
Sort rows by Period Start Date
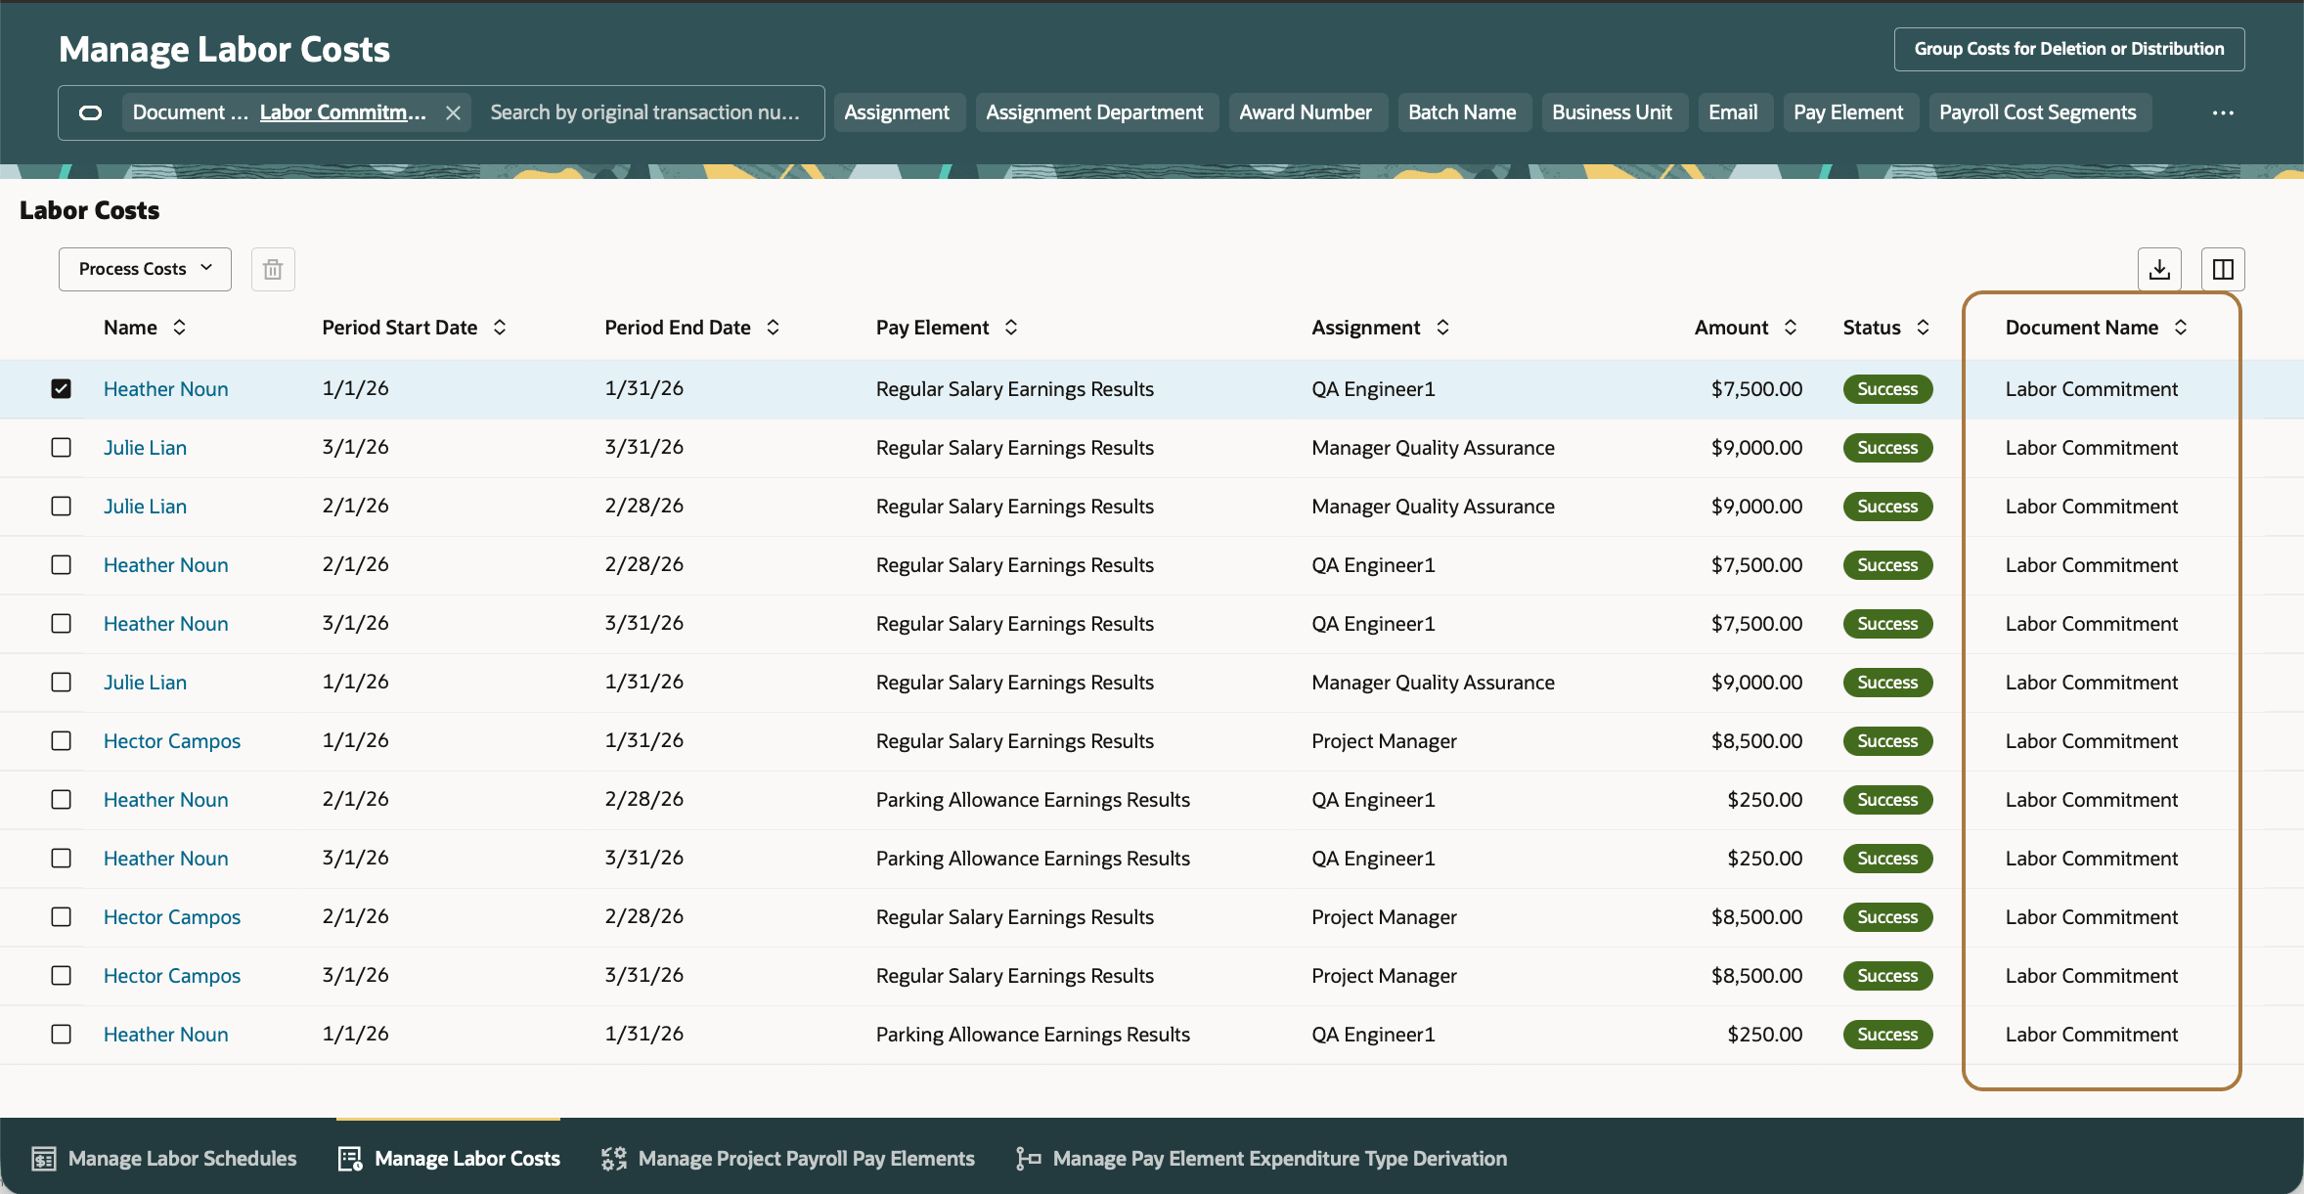coord(499,328)
